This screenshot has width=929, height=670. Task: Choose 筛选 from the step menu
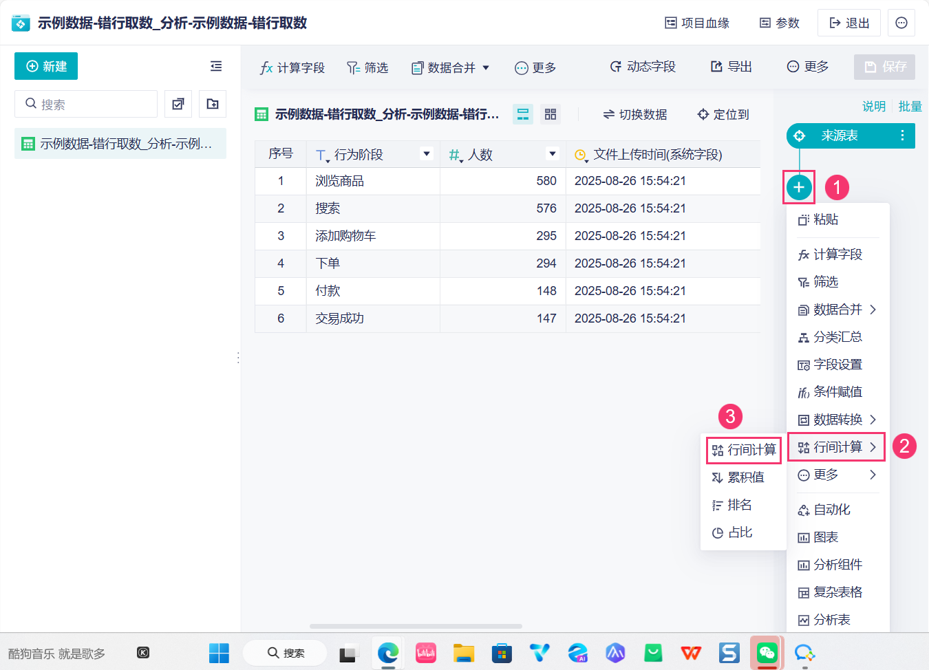pos(838,282)
